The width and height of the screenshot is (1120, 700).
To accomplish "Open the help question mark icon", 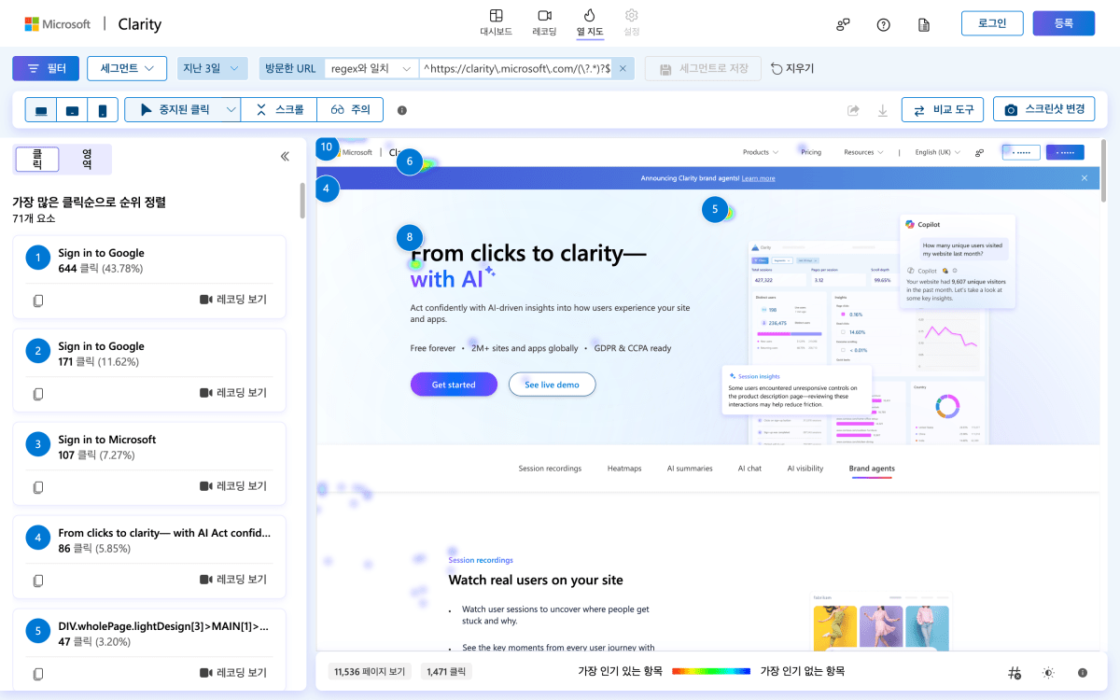I will pos(883,24).
